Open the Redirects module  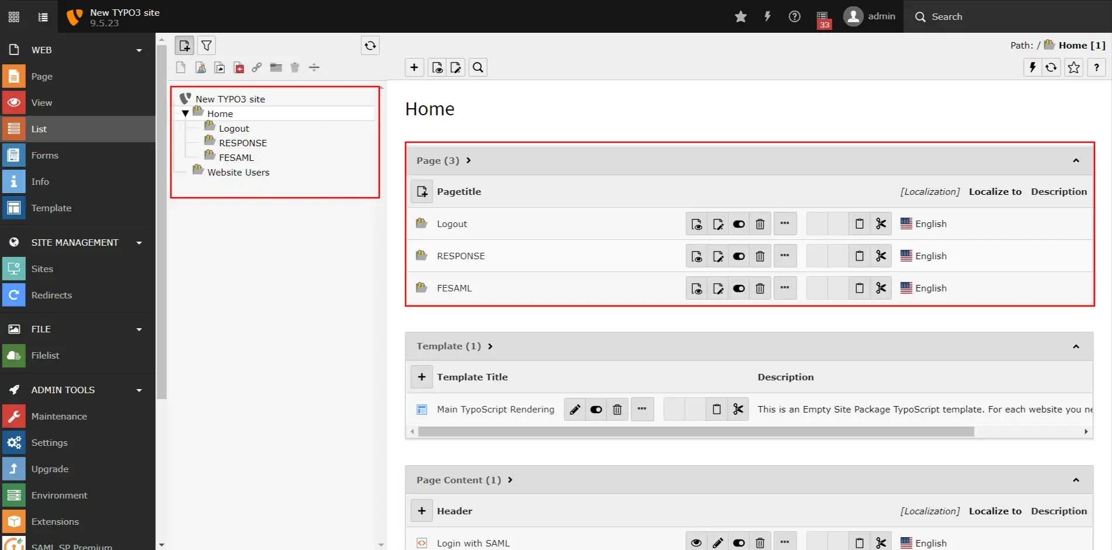pos(78,295)
